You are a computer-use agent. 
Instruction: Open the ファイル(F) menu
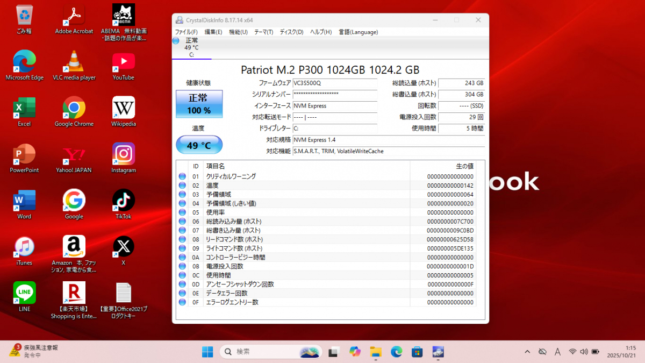pos(187,32)
